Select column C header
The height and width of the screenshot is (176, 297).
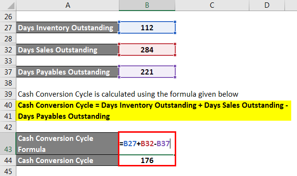click(212, 5)
